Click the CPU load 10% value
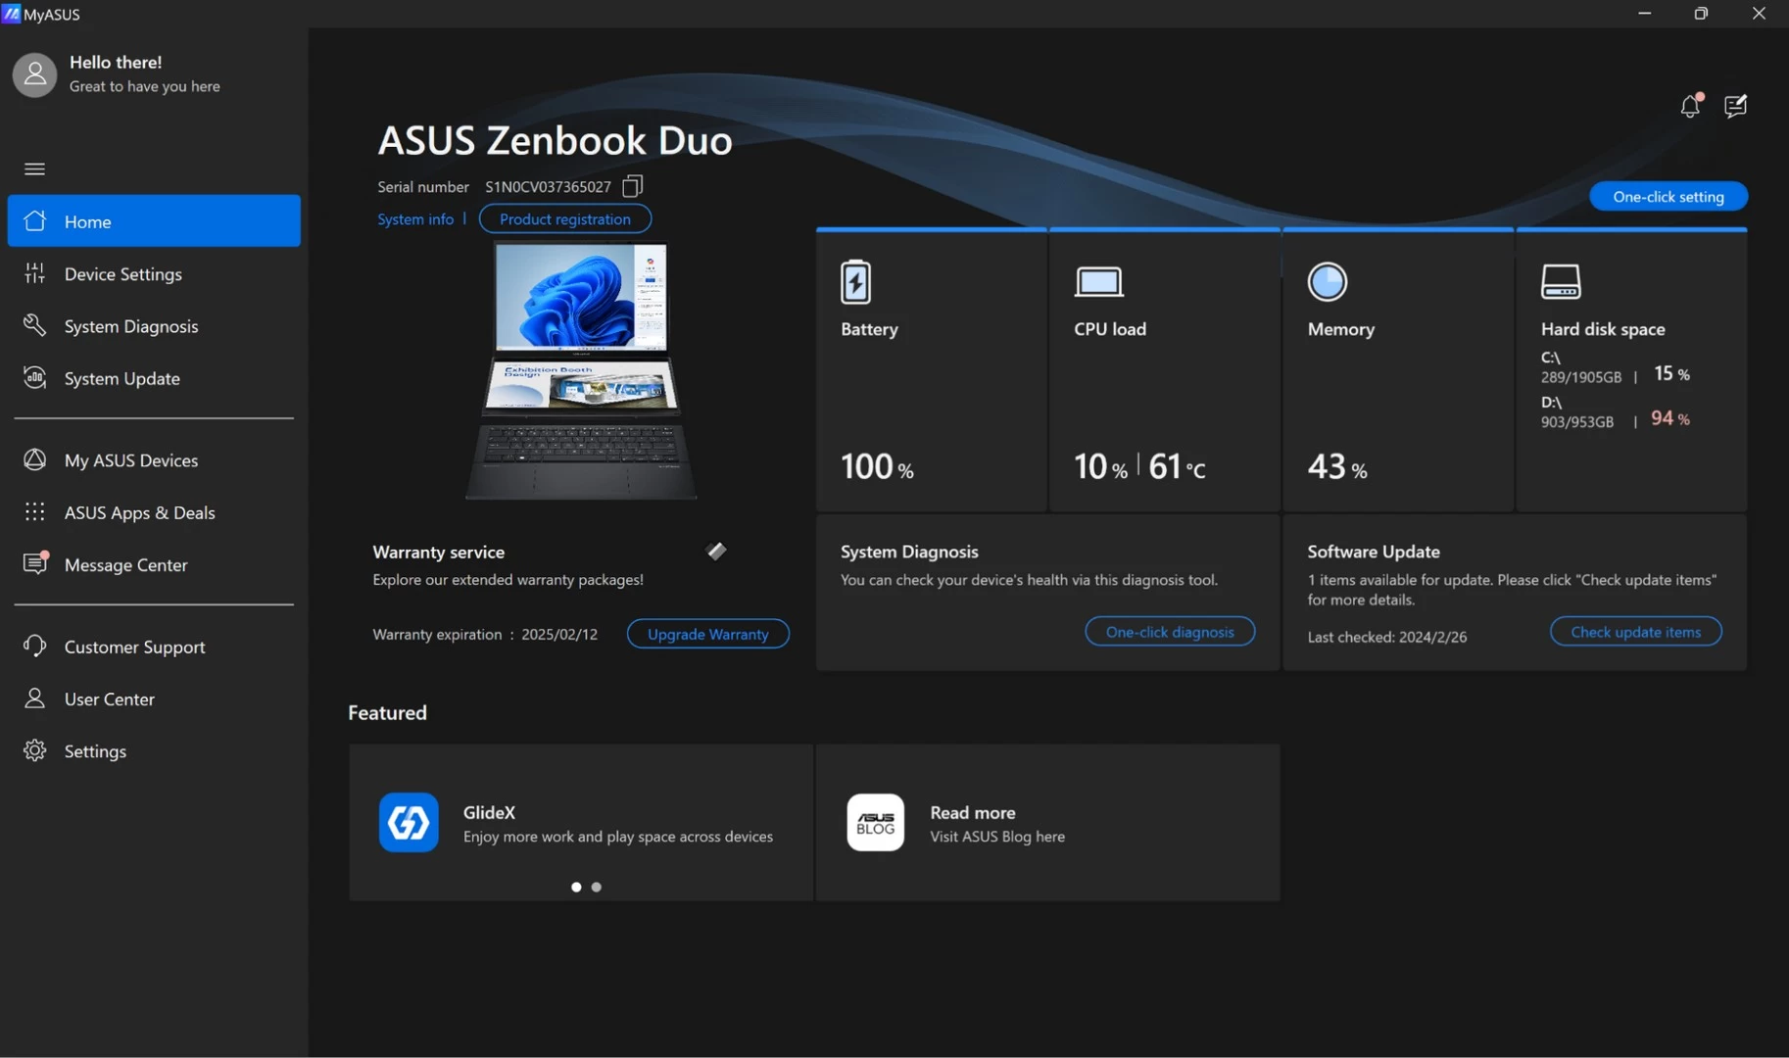This screenshot has width=1789, height=1058. pos(1100,466)
